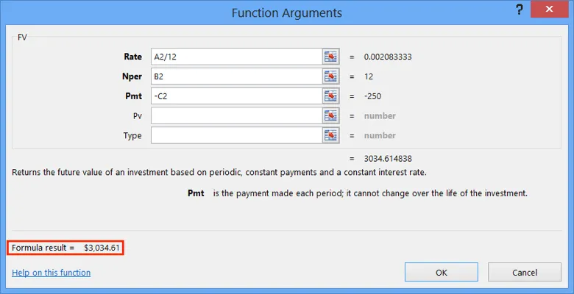Screen dimensions: 574x294
Task: Click the Pmt argument description text
Action: [x=370, y=193]
